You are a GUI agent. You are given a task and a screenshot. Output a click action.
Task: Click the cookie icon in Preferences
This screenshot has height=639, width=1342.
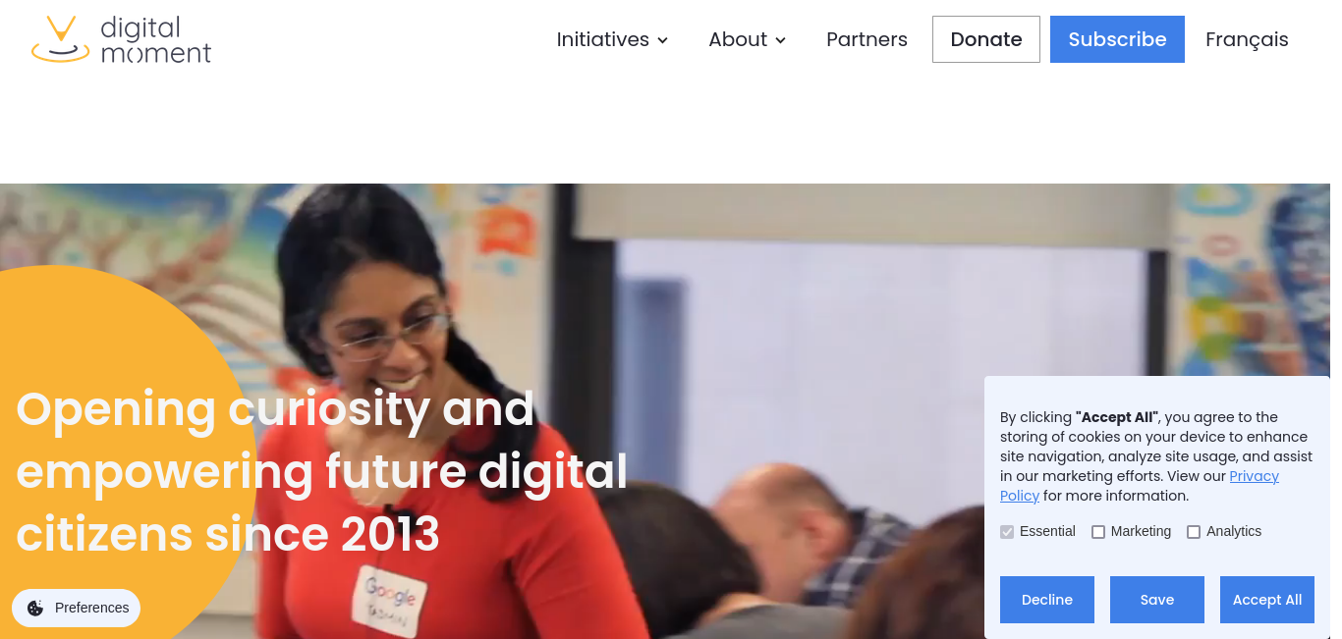(x=35, y=608)
